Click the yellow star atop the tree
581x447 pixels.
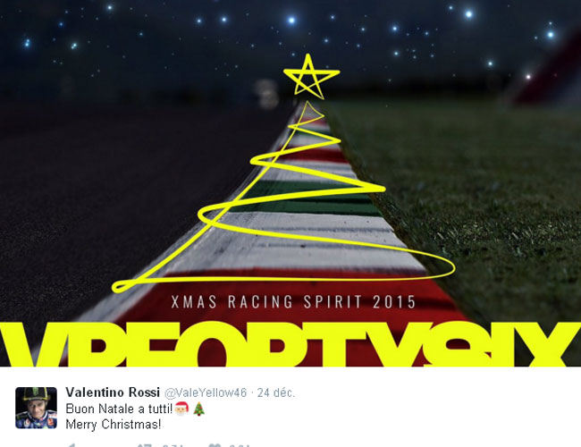click(x=310, y=77)
